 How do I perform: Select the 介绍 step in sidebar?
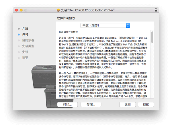pyautogui.click(x=25, y=28)
